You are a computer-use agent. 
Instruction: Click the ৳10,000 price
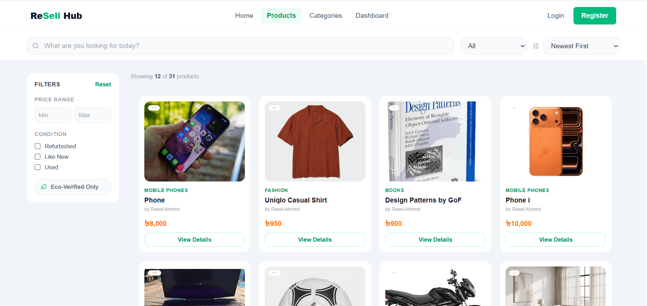point(518,223)
